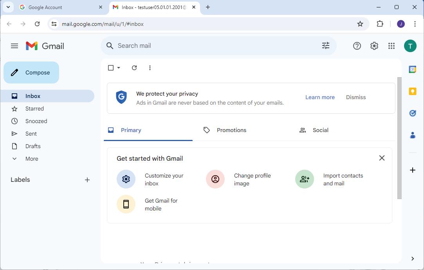
Task: Click the Chrome address bar URL
Action: [x=103, y=24]
